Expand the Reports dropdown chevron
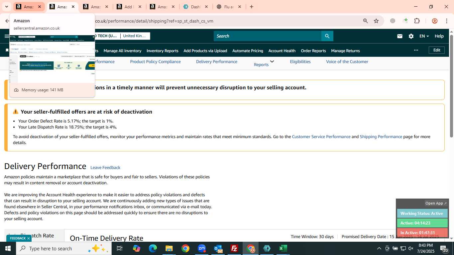 pyautogui.click(x=272, y=61)
